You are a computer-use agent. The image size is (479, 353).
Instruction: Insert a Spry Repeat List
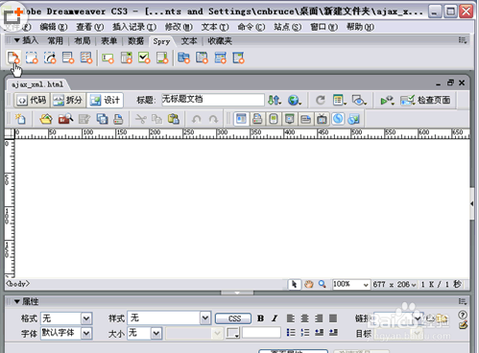[68, 58]
